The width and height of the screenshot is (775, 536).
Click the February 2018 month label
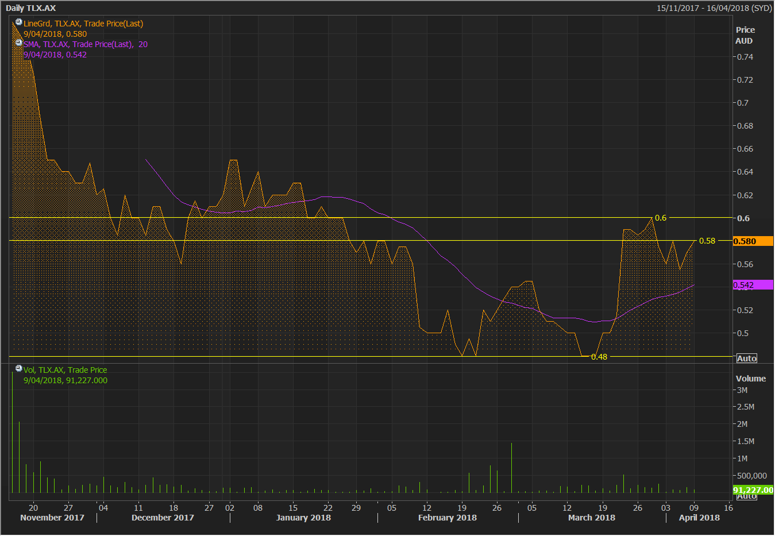[x=448, y=518]
